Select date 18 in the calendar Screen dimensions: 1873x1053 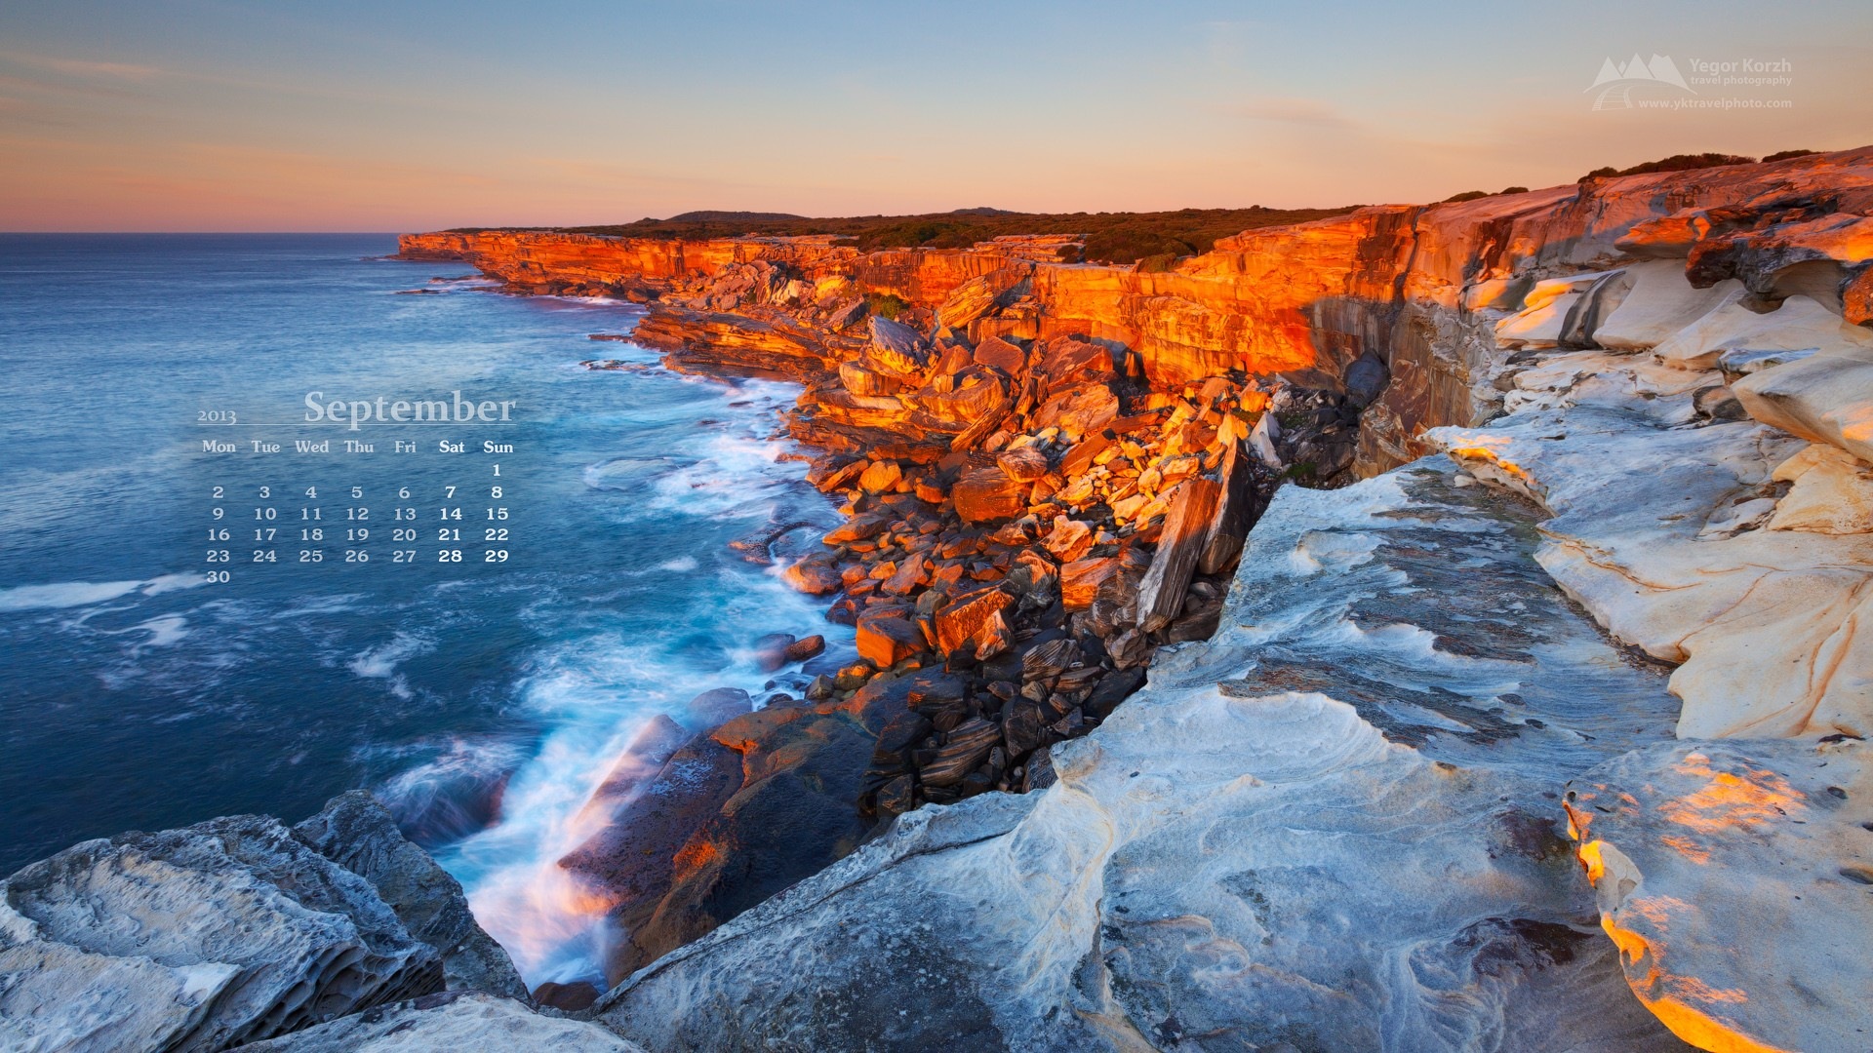pos(310,535)
